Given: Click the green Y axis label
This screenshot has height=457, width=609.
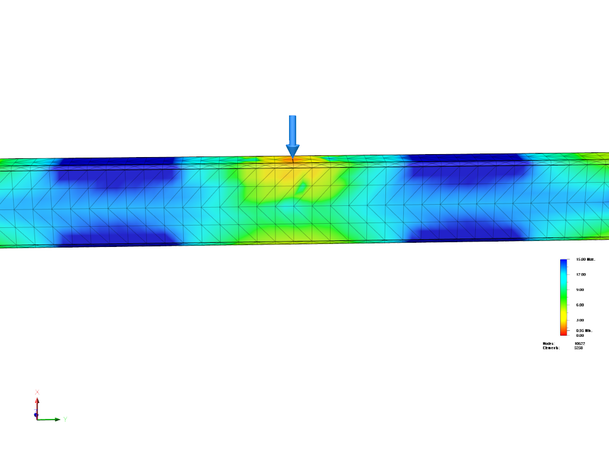Looking at the screenshot, I should (x=65, y=420).
